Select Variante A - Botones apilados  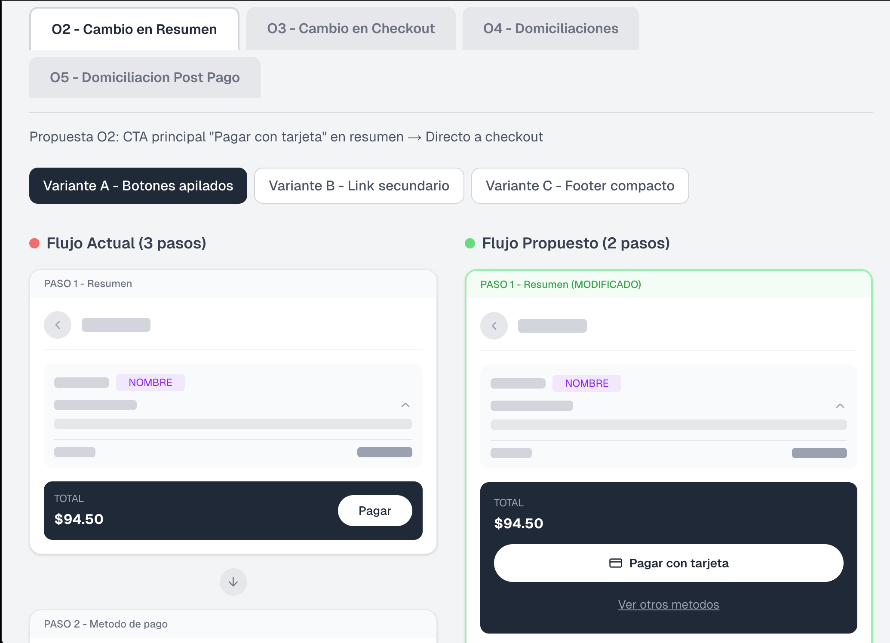(x=138, y=186)
